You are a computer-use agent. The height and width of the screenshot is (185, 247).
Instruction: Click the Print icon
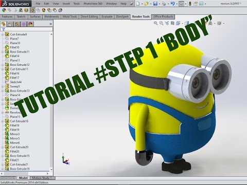click(164, 4)
